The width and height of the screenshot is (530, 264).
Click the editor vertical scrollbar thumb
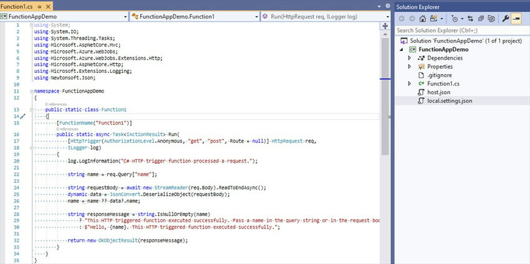point(385,97)
